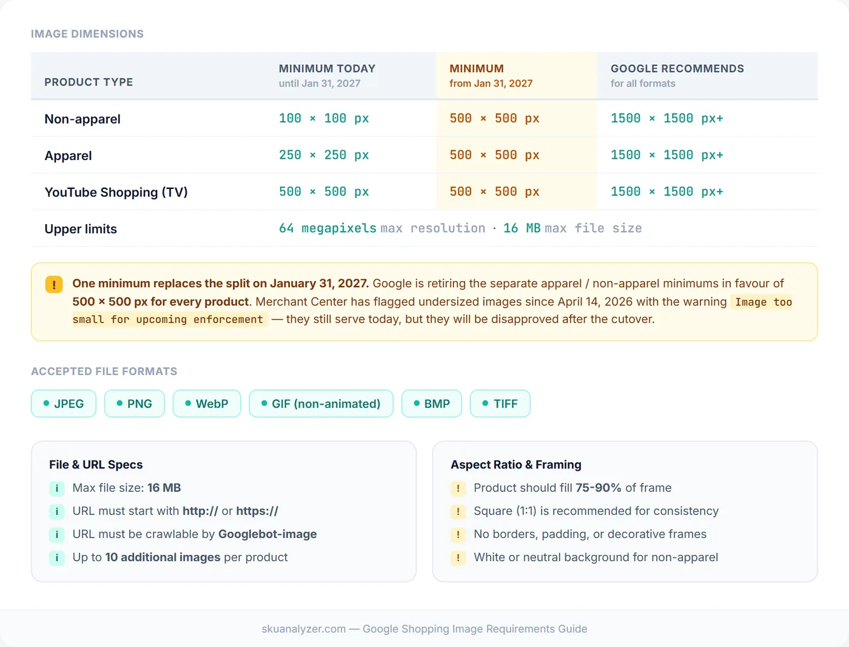Click the 16 MB max file size text
This screenshot has width=849, height=647.
coord(572,228)
